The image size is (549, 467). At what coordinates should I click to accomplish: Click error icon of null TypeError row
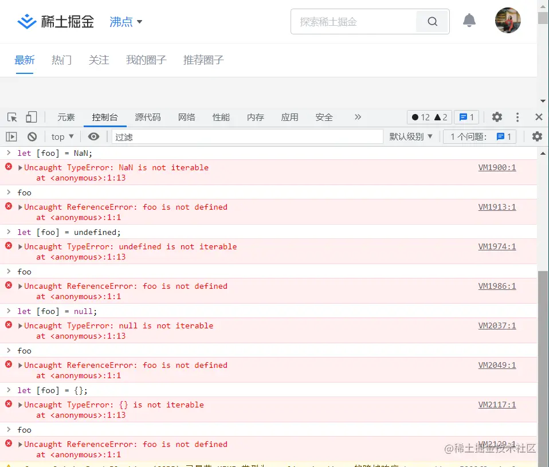[x=9, y=325]
